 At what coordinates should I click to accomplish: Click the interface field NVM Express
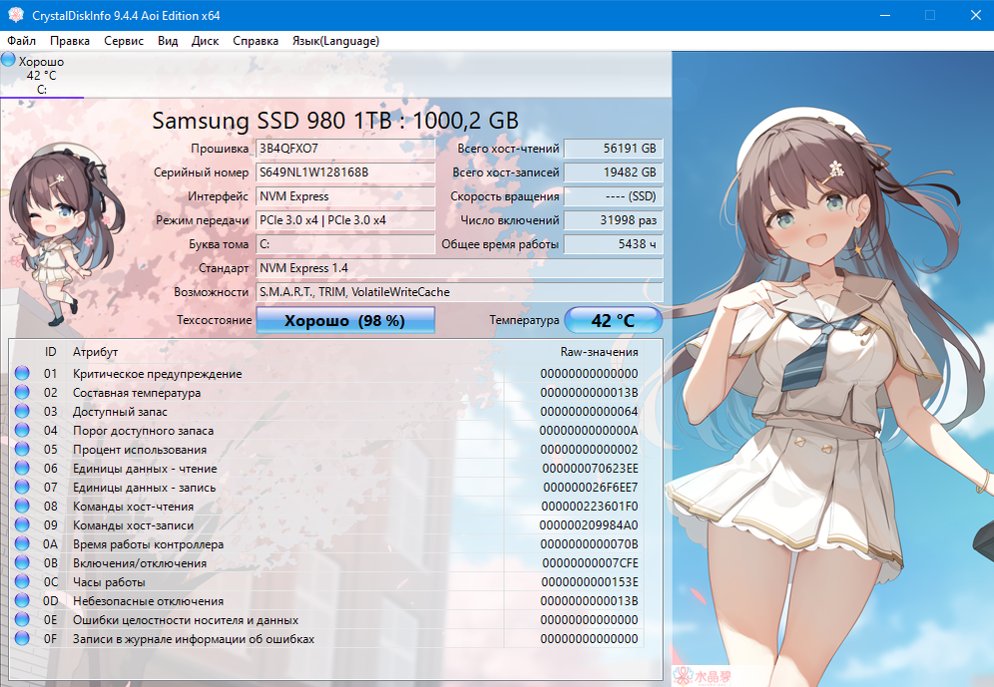tap(345, 196)
